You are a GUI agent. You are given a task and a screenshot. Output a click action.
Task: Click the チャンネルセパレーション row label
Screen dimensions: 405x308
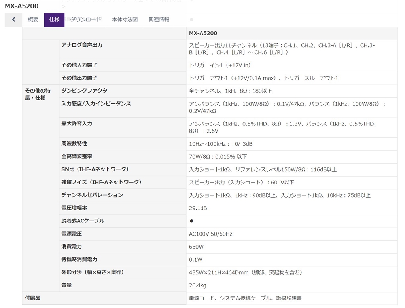tap(92, 195)
